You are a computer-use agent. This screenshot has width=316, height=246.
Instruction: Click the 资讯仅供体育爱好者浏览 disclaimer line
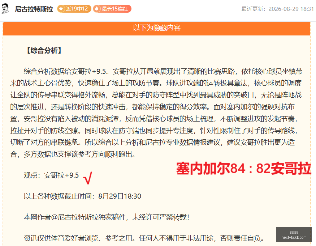(x=144, y=238)
